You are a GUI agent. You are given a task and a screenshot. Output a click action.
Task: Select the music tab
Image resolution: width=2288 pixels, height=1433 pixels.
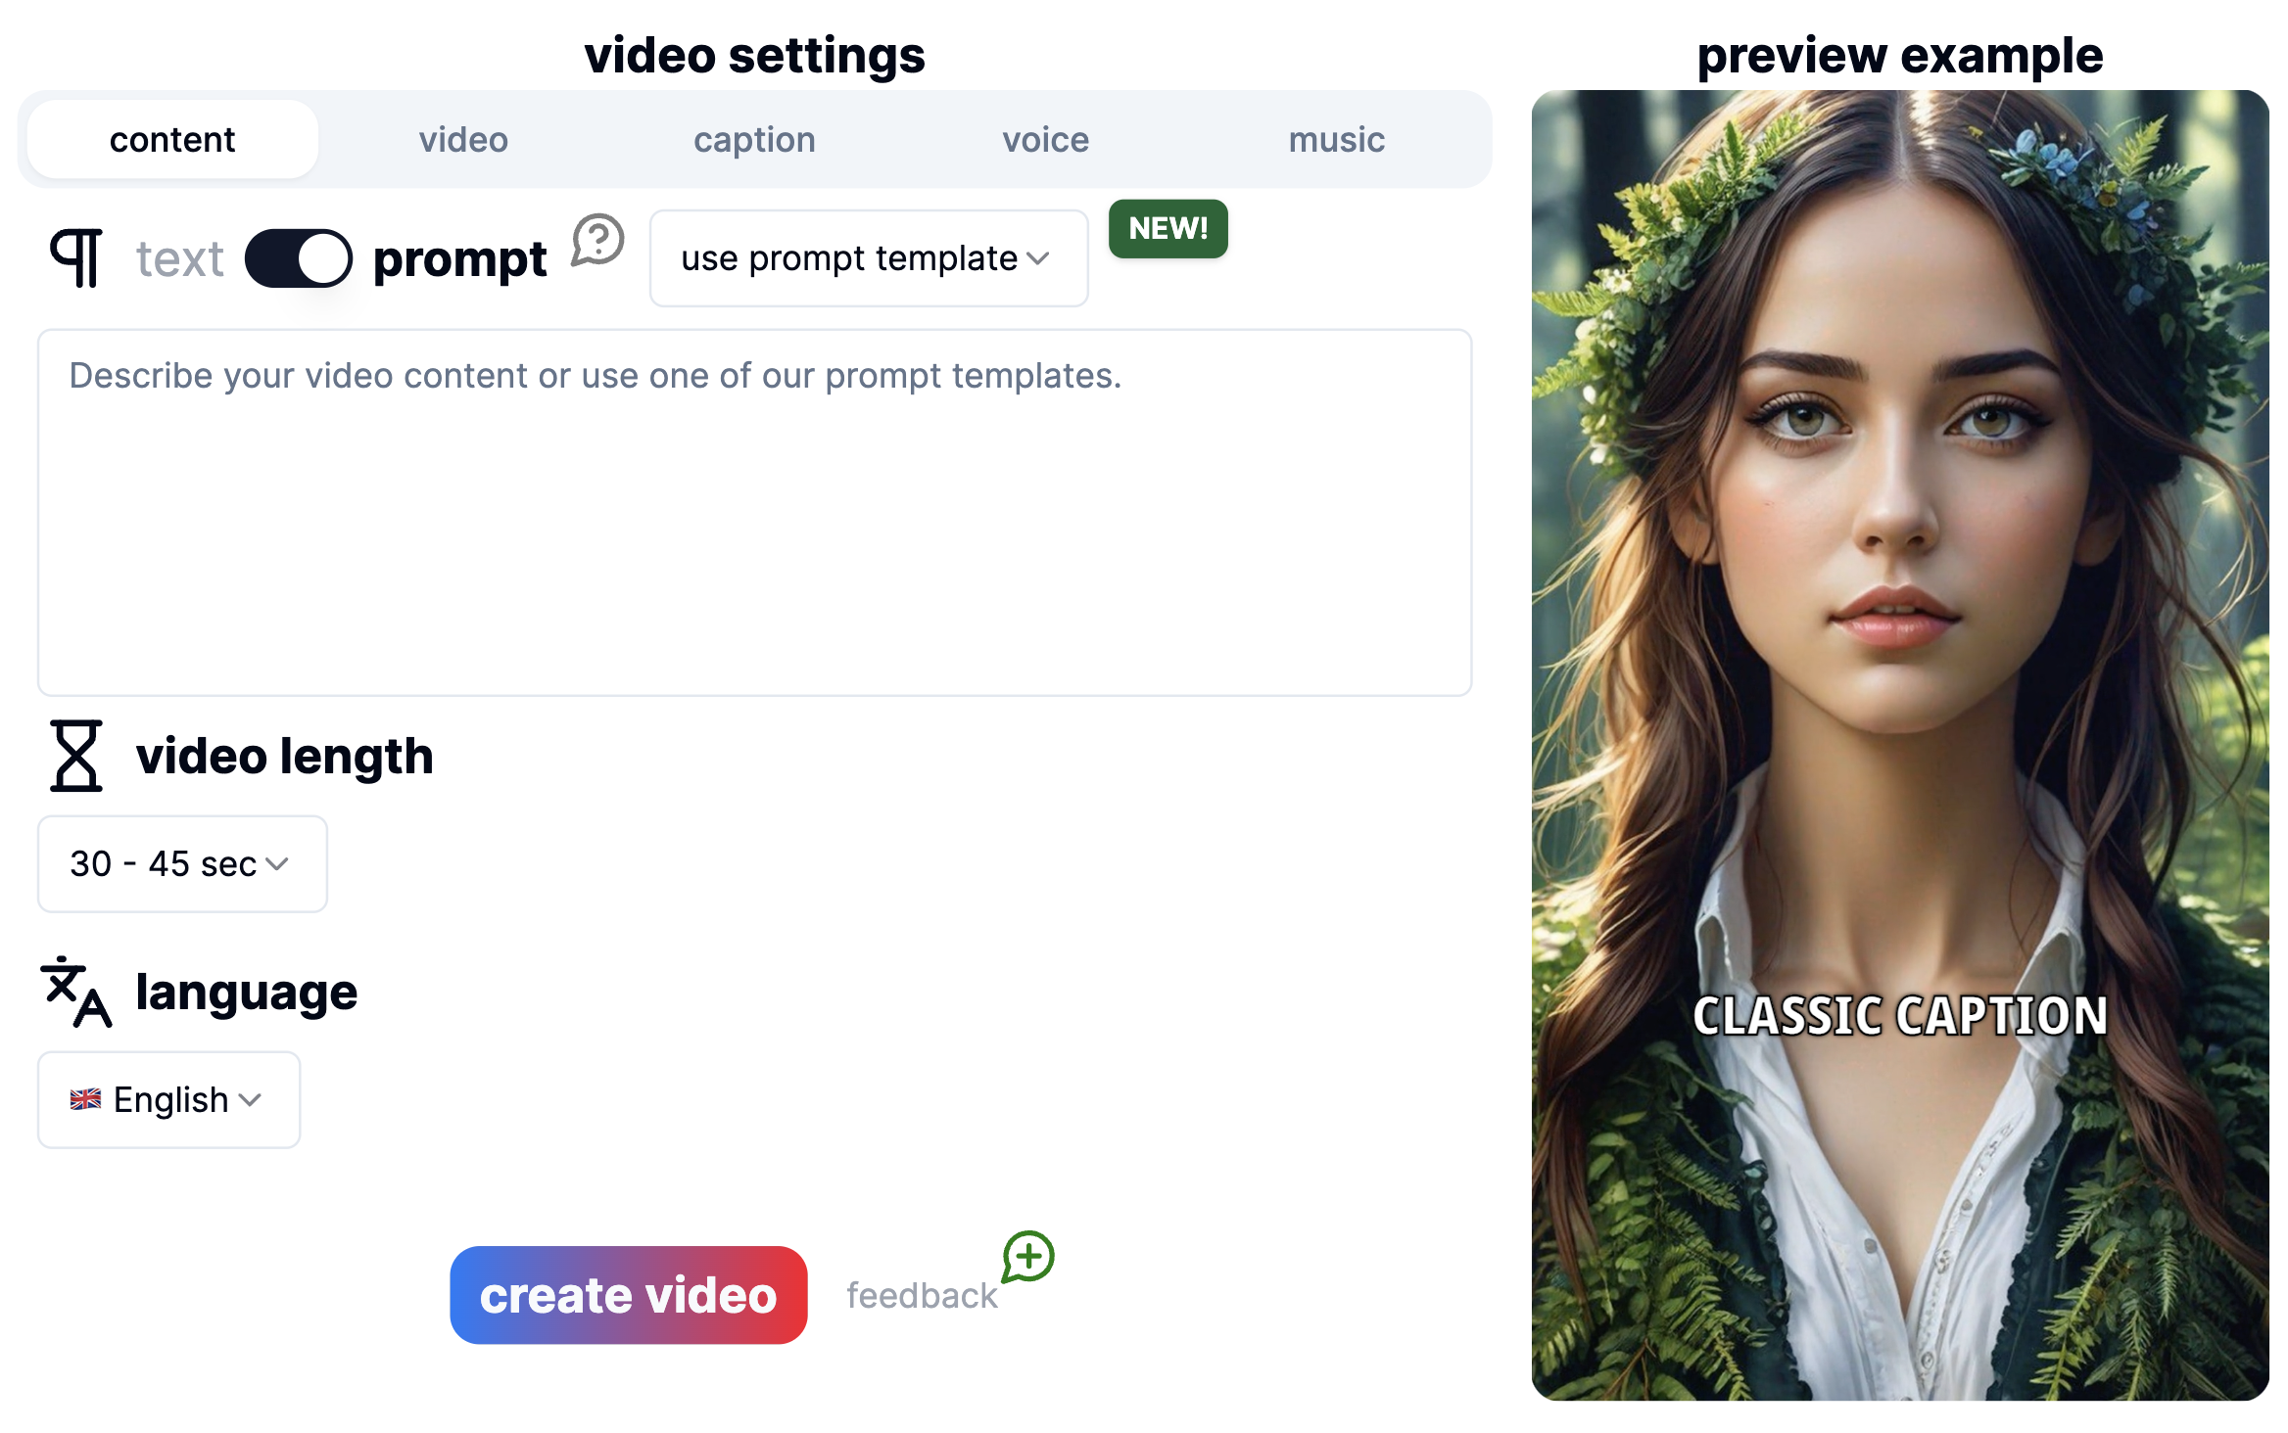[1336, 139]
